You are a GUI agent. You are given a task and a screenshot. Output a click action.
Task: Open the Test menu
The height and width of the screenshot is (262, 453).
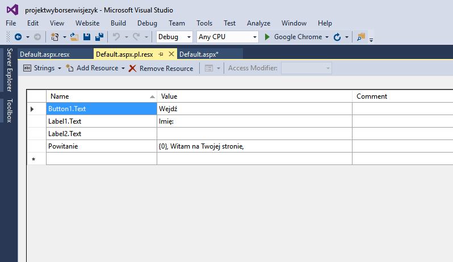(x=230, y=23)
